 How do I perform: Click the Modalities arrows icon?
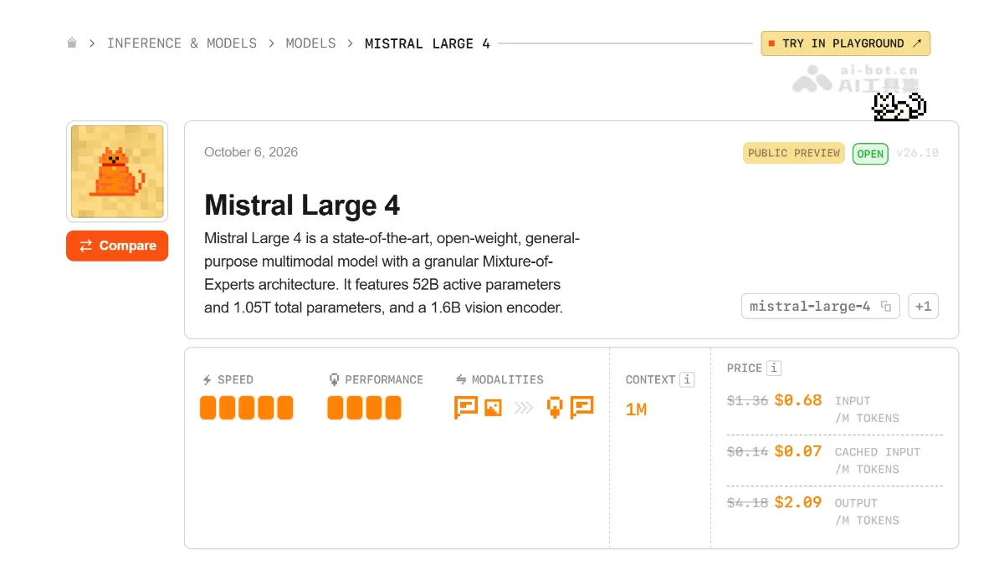click(x=460, y=379)
